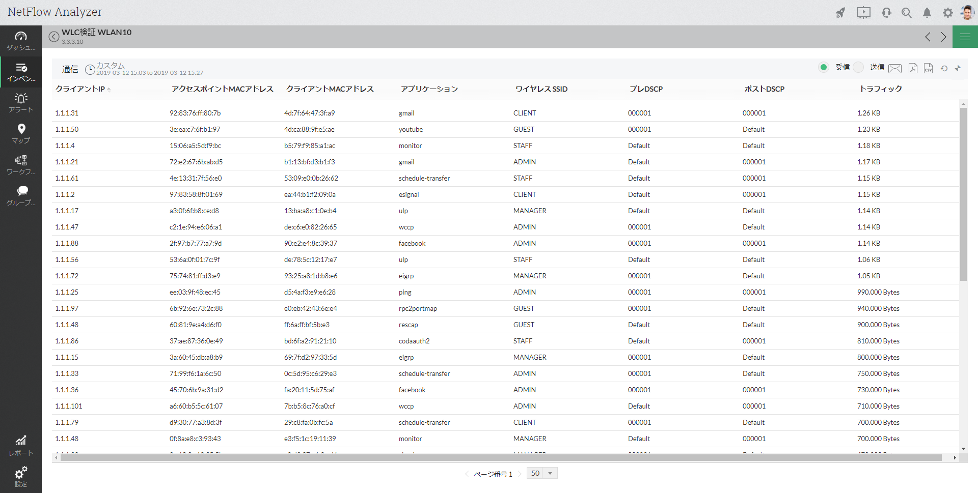
Task: Select the 送信 (send) radio button
Action: pyautogui.click(x=859, y=67)
